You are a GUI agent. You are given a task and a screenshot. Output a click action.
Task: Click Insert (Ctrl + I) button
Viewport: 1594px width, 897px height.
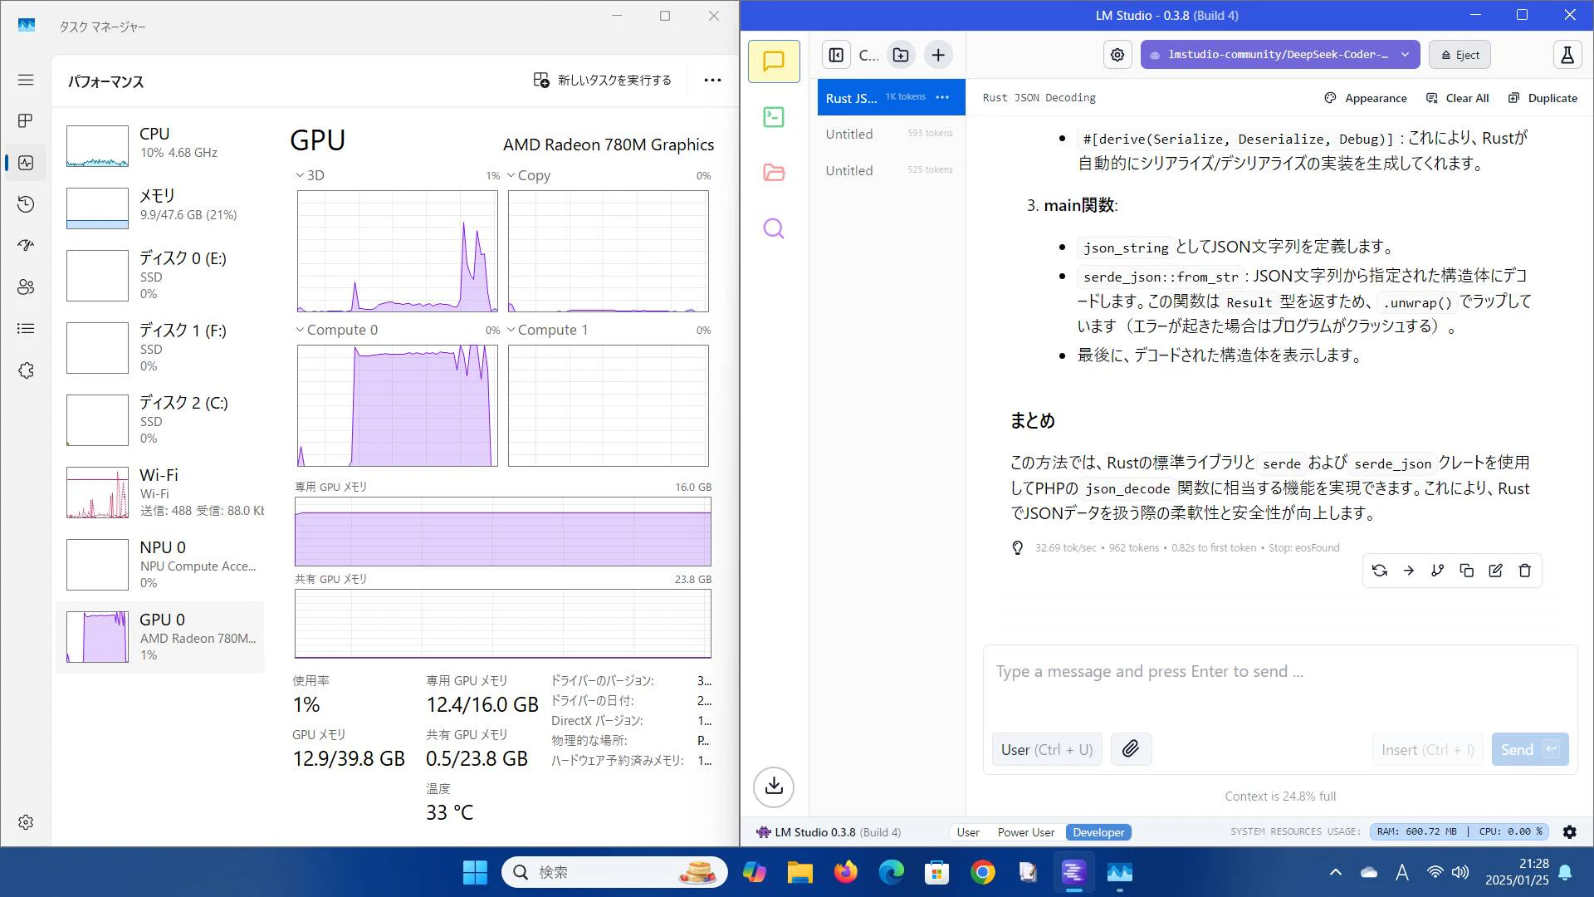tap(1427, 749)
